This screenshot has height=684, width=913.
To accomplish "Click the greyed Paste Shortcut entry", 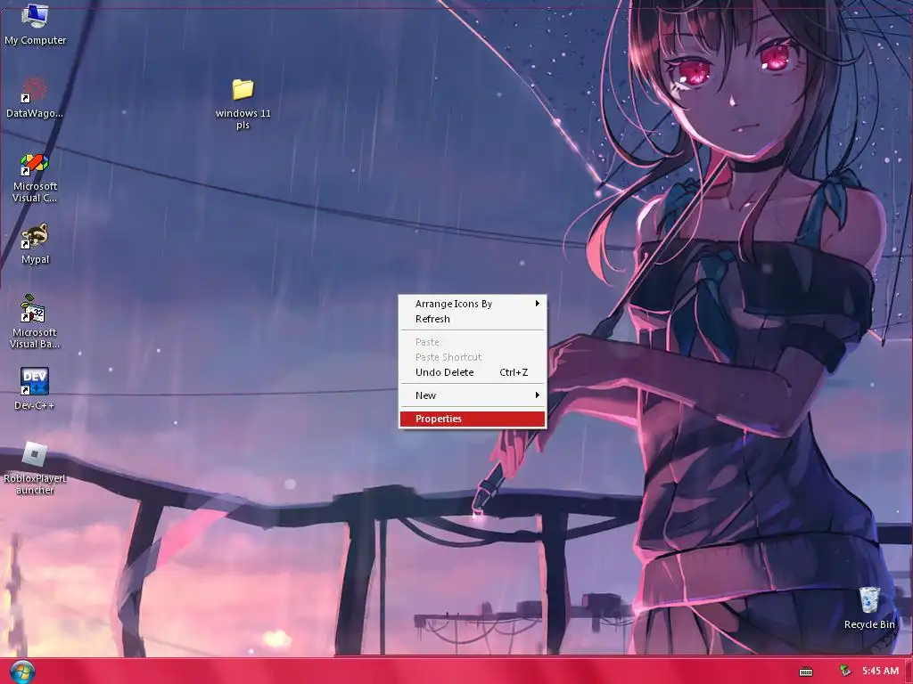I will tap(473, 357).
